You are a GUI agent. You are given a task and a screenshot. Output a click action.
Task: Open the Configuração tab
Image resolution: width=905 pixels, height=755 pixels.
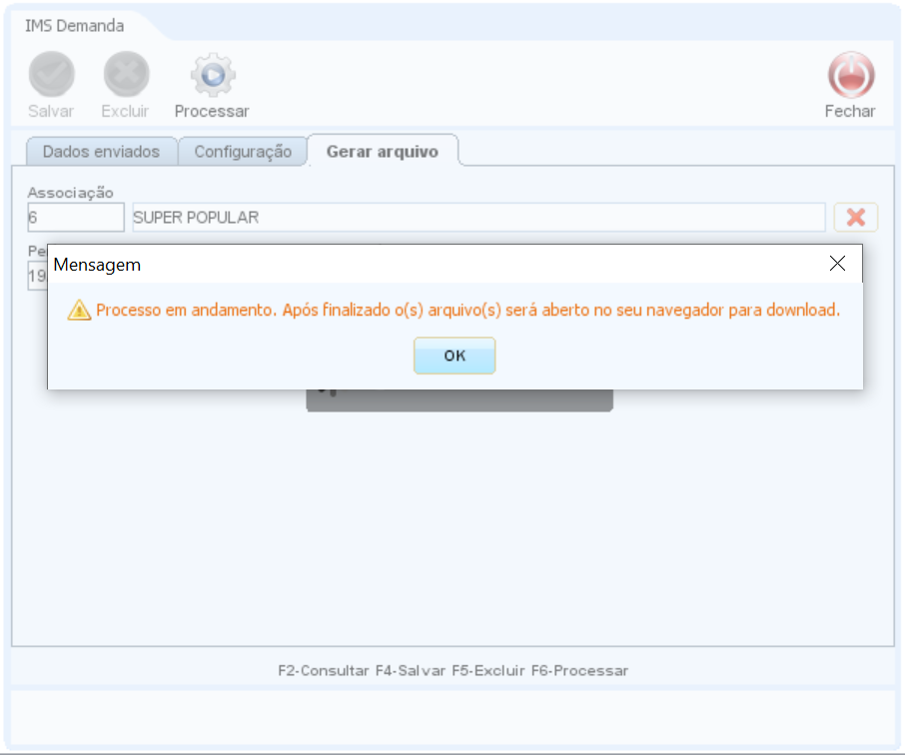(243, 152)
